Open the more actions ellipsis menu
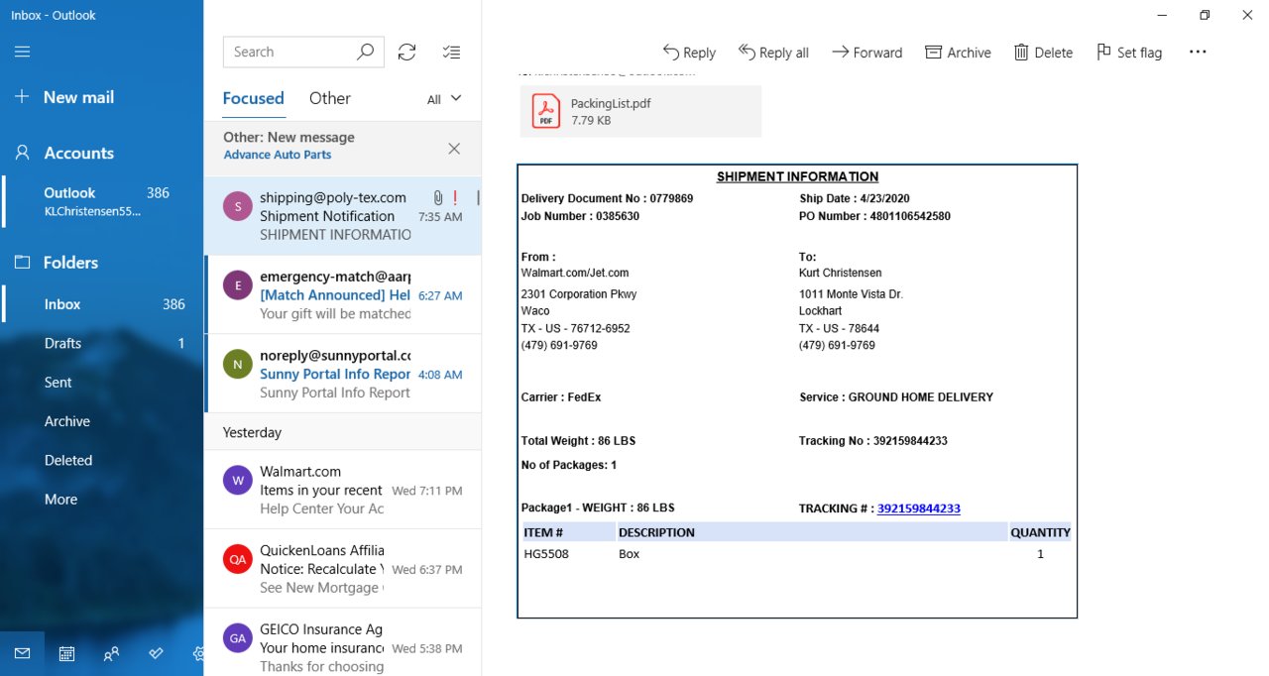The width and height of the screenshot is (1269, 676). (1198, 53)
